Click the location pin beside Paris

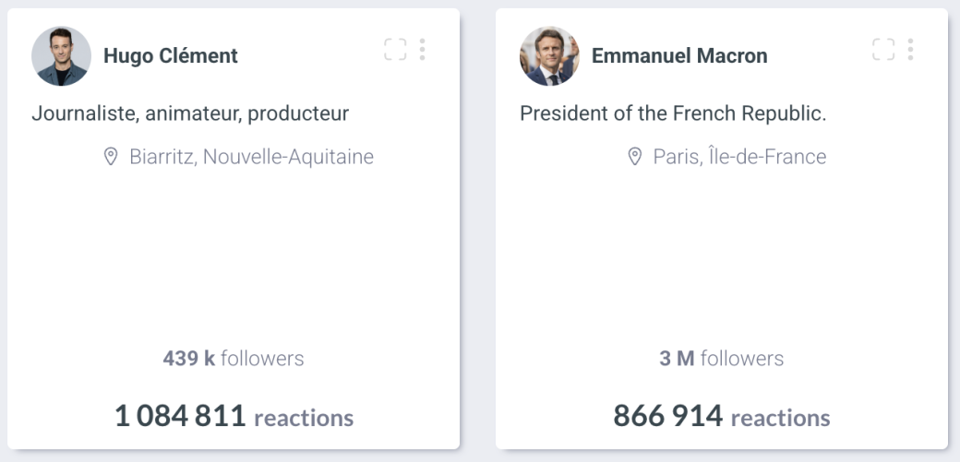tap(634, 157)
